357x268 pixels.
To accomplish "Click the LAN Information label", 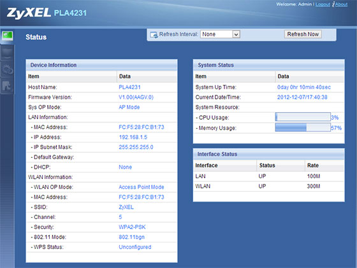I will point(48,117).
